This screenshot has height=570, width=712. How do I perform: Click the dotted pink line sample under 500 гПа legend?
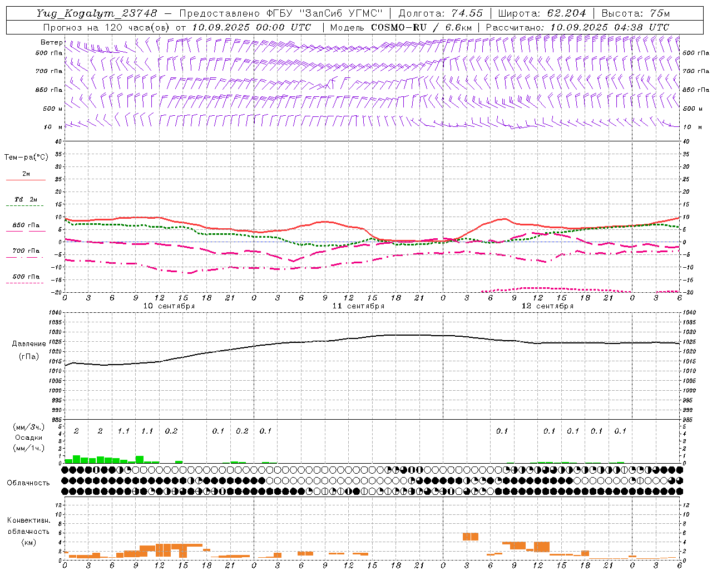click(x=24, y=283)
